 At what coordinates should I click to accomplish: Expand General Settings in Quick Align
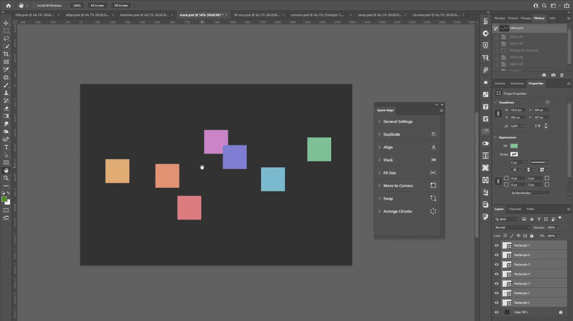click(x=397, y=121)
